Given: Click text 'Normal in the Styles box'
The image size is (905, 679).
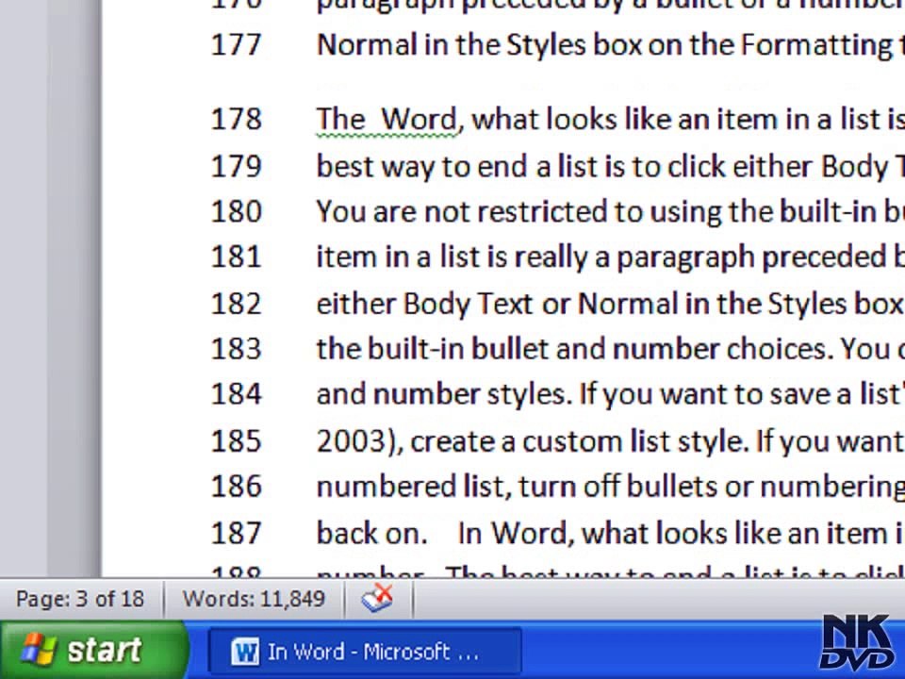Looking at the screenshot, I should click(479, 45).
